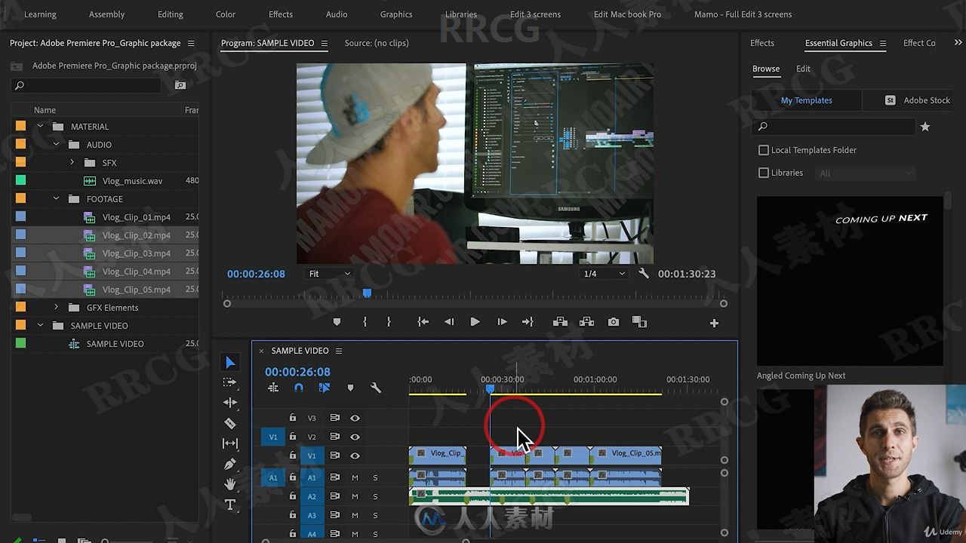Image resolution: width=966 pixels, height=543 pixels.
Task: Toggle insert and overwrite as nests
Action: pyautogui.click(x=273, y=388)
